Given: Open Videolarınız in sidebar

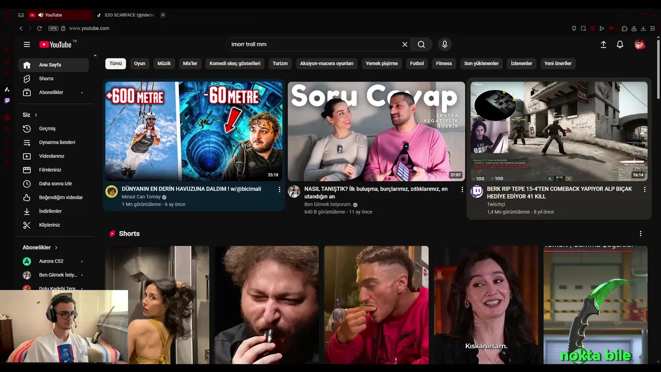Looking at the screenshot, I should tap(54, 156).
